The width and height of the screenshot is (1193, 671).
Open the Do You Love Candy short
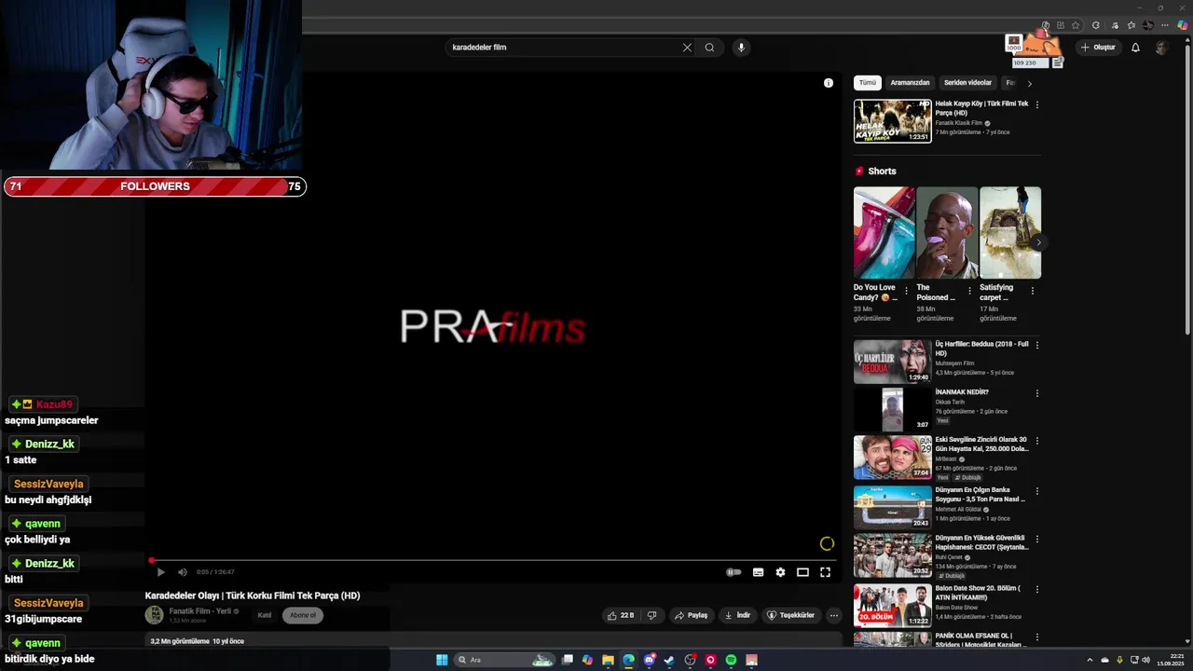(x=884, y=233)
